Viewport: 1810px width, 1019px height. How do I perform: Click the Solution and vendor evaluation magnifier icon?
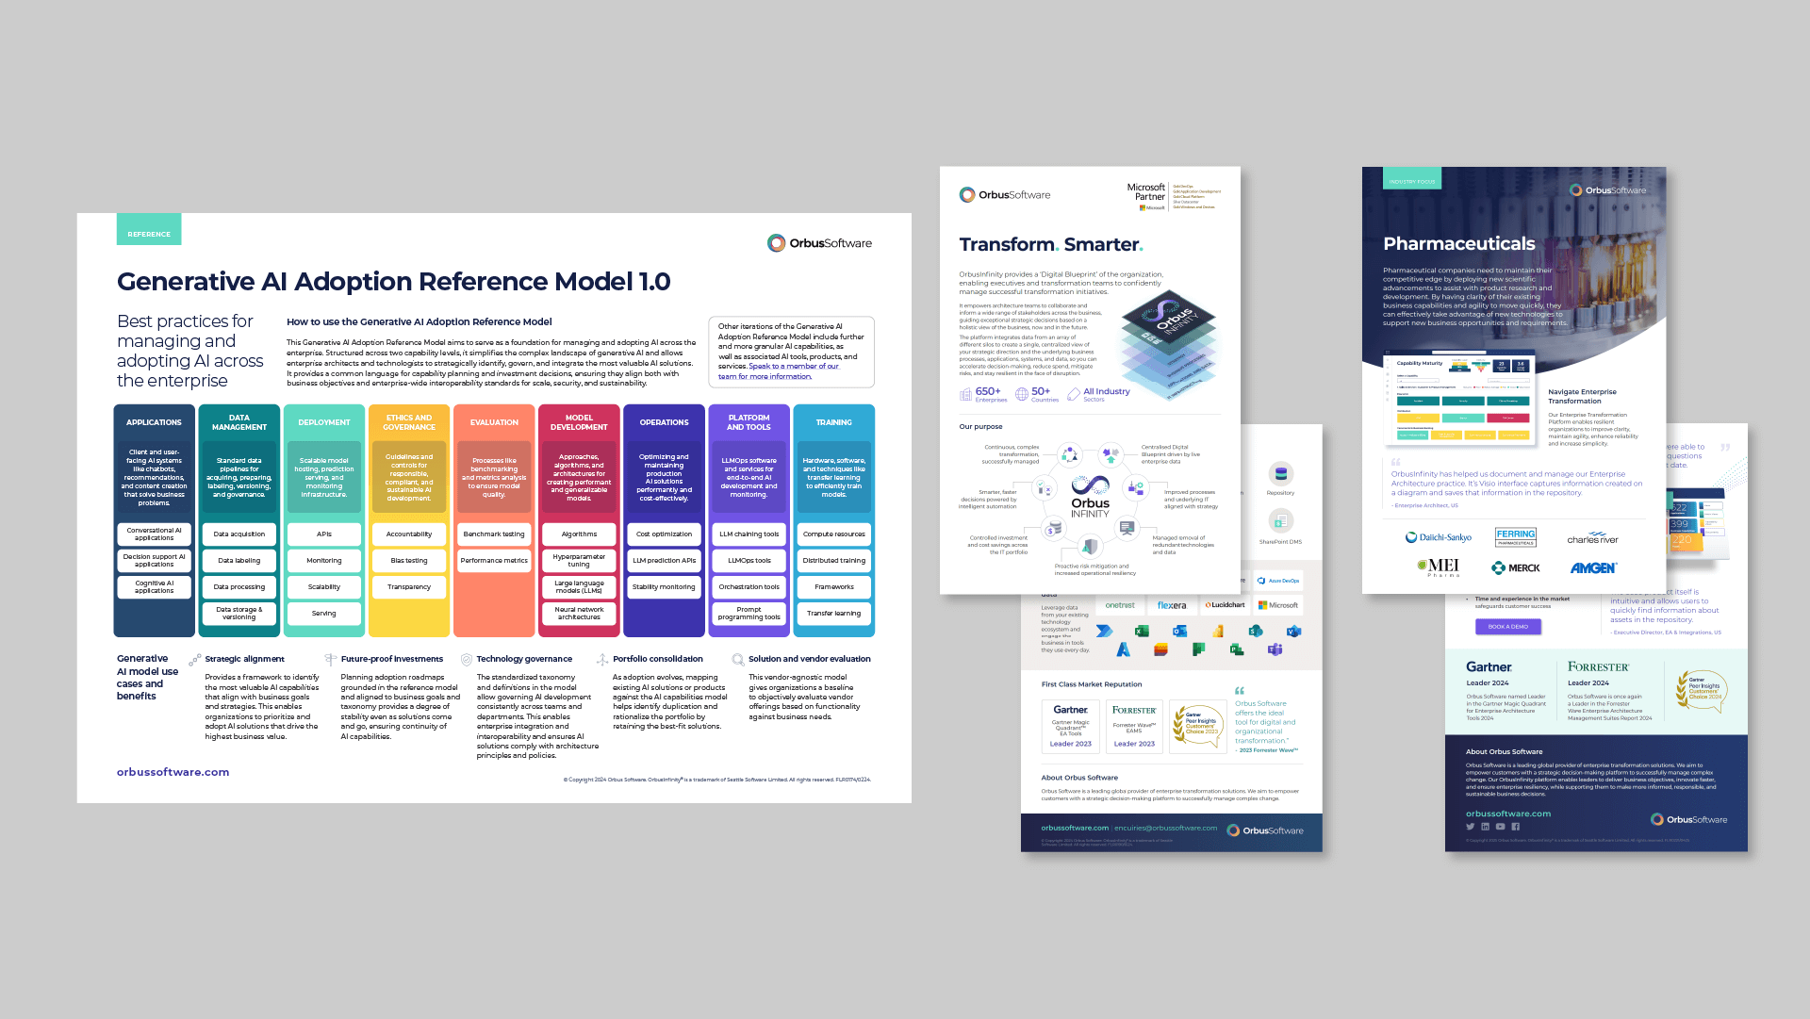738,660
